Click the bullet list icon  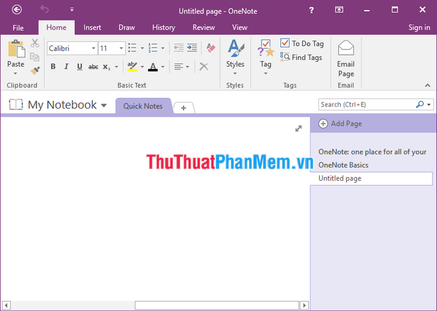point(132,48)
